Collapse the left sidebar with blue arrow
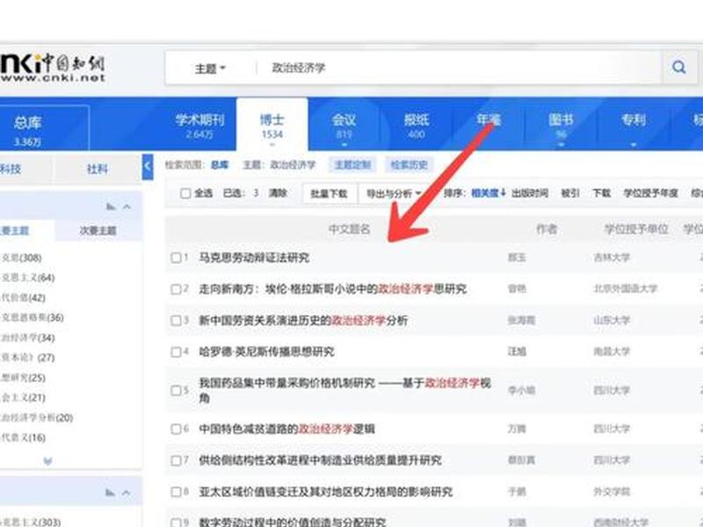Image resolution: width=703 pixels, height=527 pixels. tap(148, 167)
